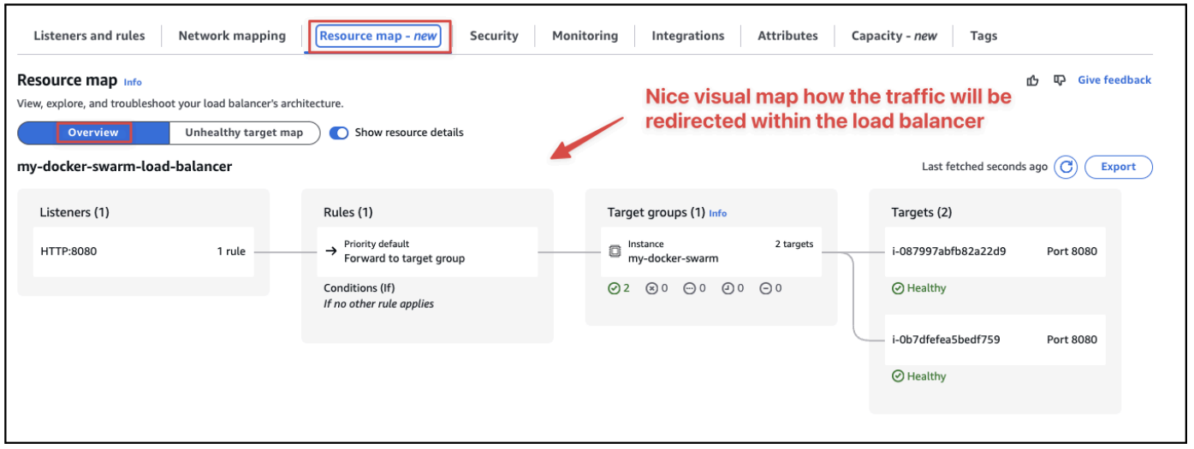This screenshot has height=449, width=1194.
Task: Switch to Unhealthy target map view
Action: point(244,133)
